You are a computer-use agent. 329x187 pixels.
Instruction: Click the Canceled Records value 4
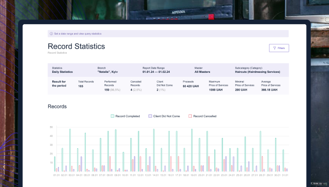pyautogui.click(x=131, y=90)
